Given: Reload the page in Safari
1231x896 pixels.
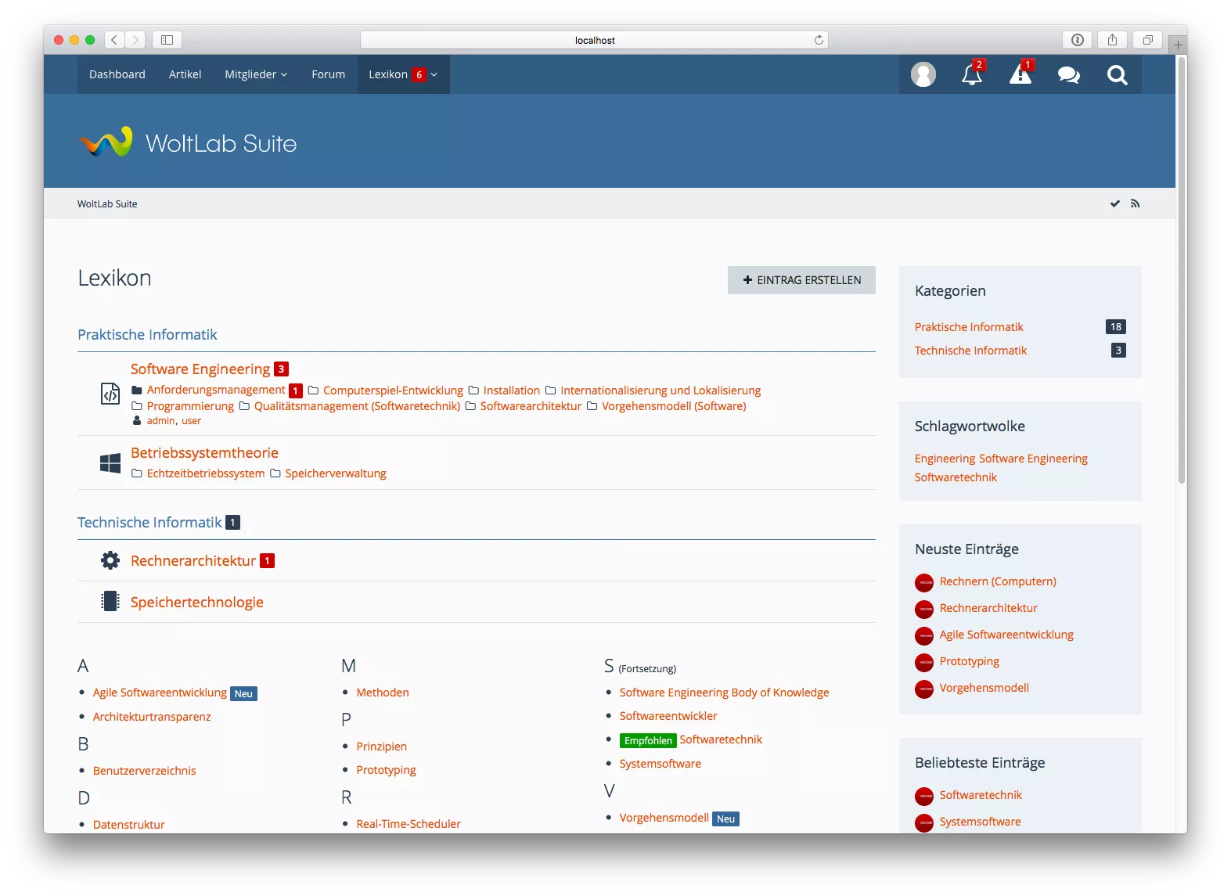Looking at the screenshot, I should [x=819, y=40].
